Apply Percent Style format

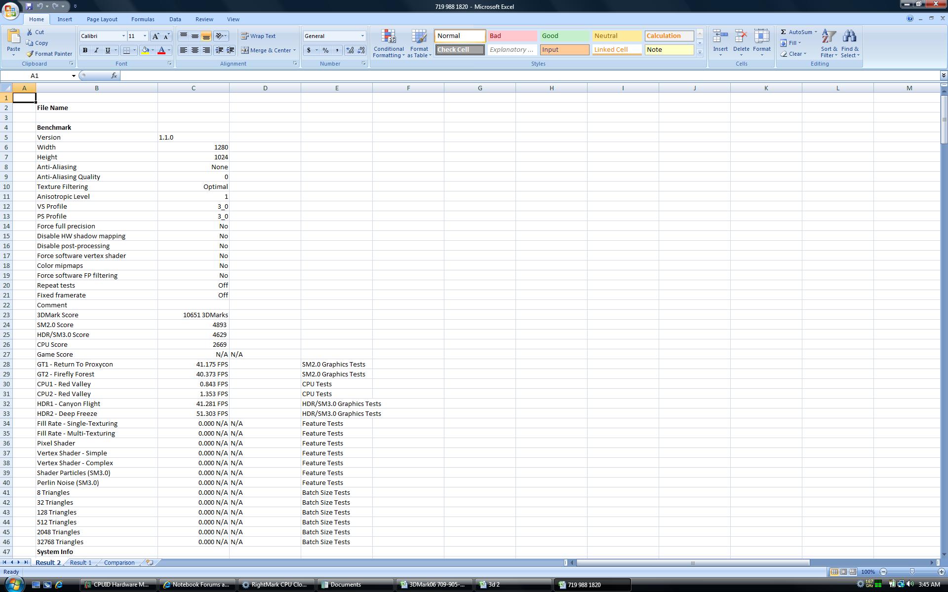pos(325,50)
